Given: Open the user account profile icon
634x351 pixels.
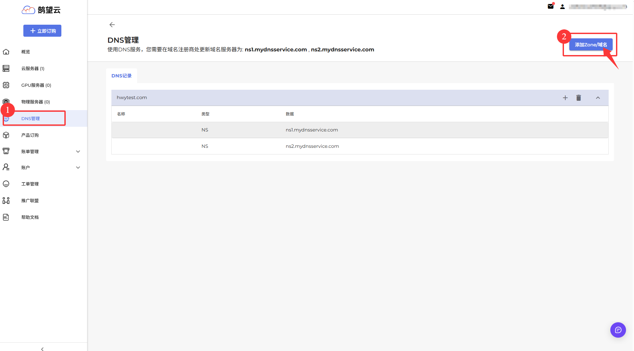Looking at the screenshot, I should [x=562, y=7].
